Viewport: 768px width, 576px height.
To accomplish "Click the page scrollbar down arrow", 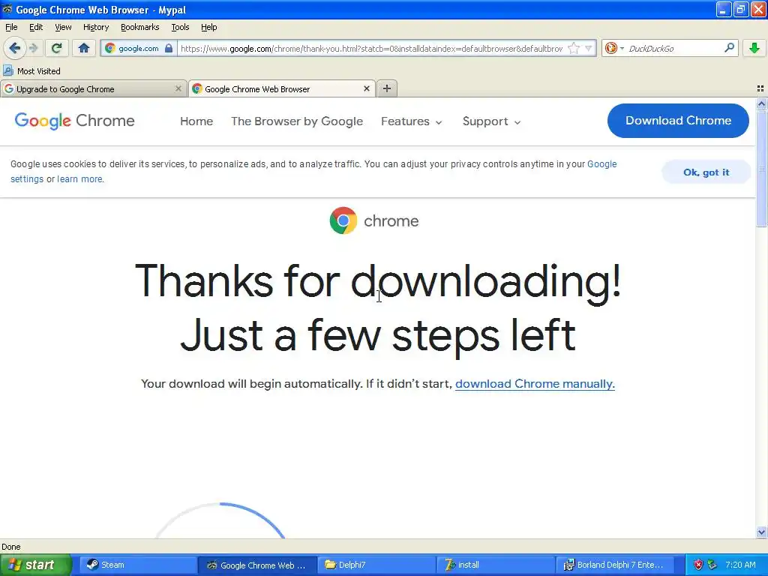I will 761,532.
